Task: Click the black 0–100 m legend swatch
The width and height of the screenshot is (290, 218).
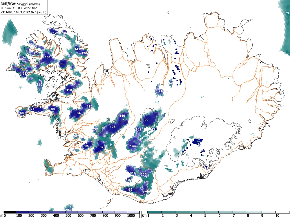Action: point(10,212)
